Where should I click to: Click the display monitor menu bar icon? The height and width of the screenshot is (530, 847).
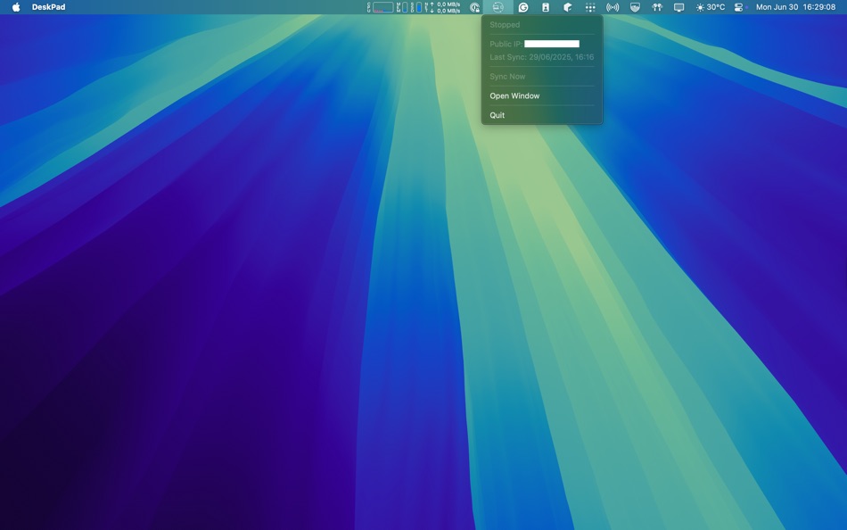(679, 7)
